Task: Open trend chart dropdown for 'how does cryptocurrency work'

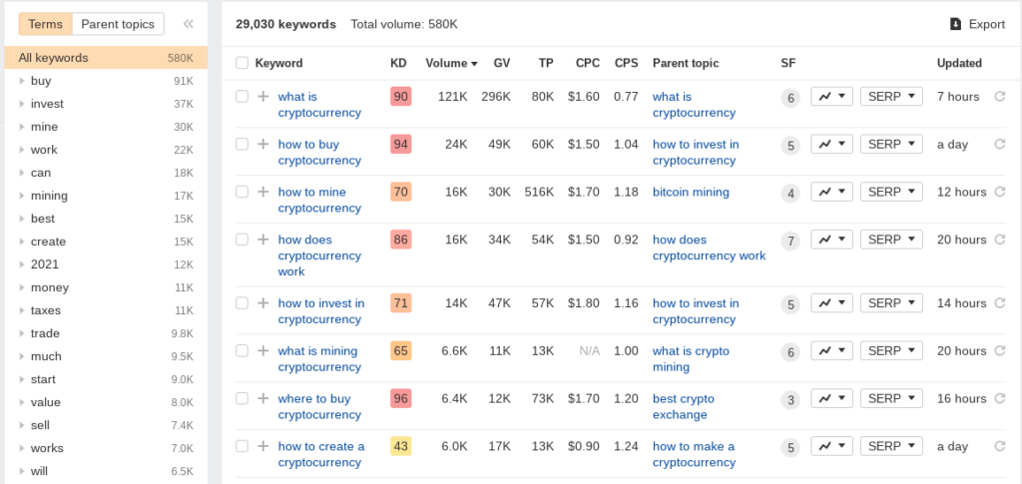Action: [x=831, y=240]
